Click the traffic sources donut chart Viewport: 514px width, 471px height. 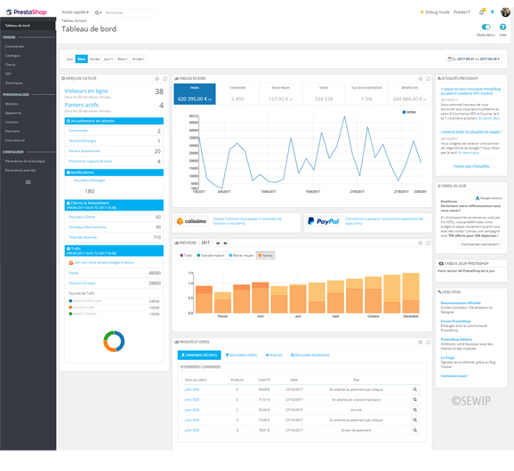coord(114,341)
